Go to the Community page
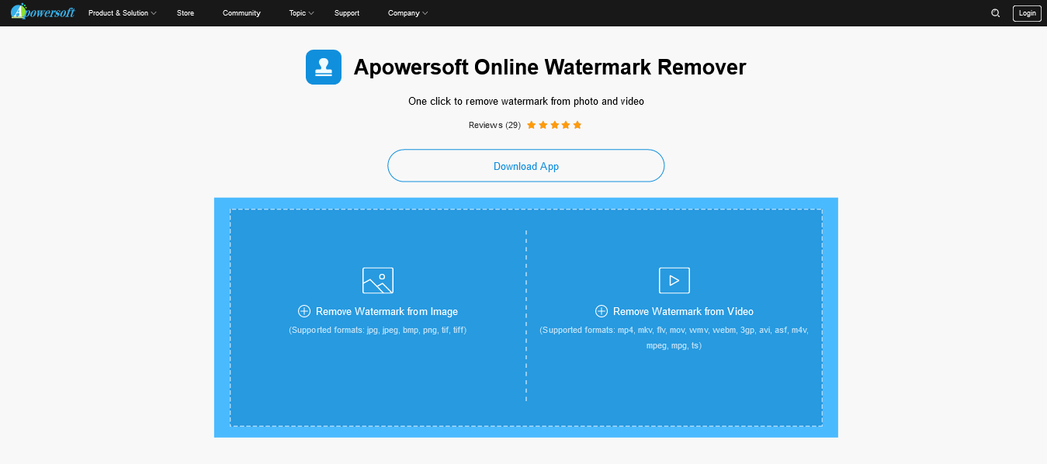Viewport: 1047px width, 464px height. coord(241,13)
